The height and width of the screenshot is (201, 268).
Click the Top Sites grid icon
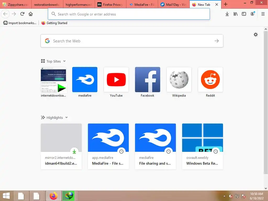[43, 61]
